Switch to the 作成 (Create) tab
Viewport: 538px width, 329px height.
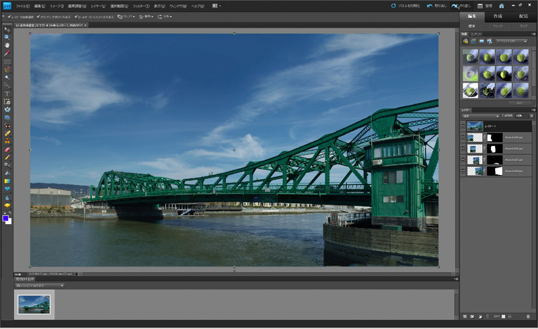[x=498, y=15]
